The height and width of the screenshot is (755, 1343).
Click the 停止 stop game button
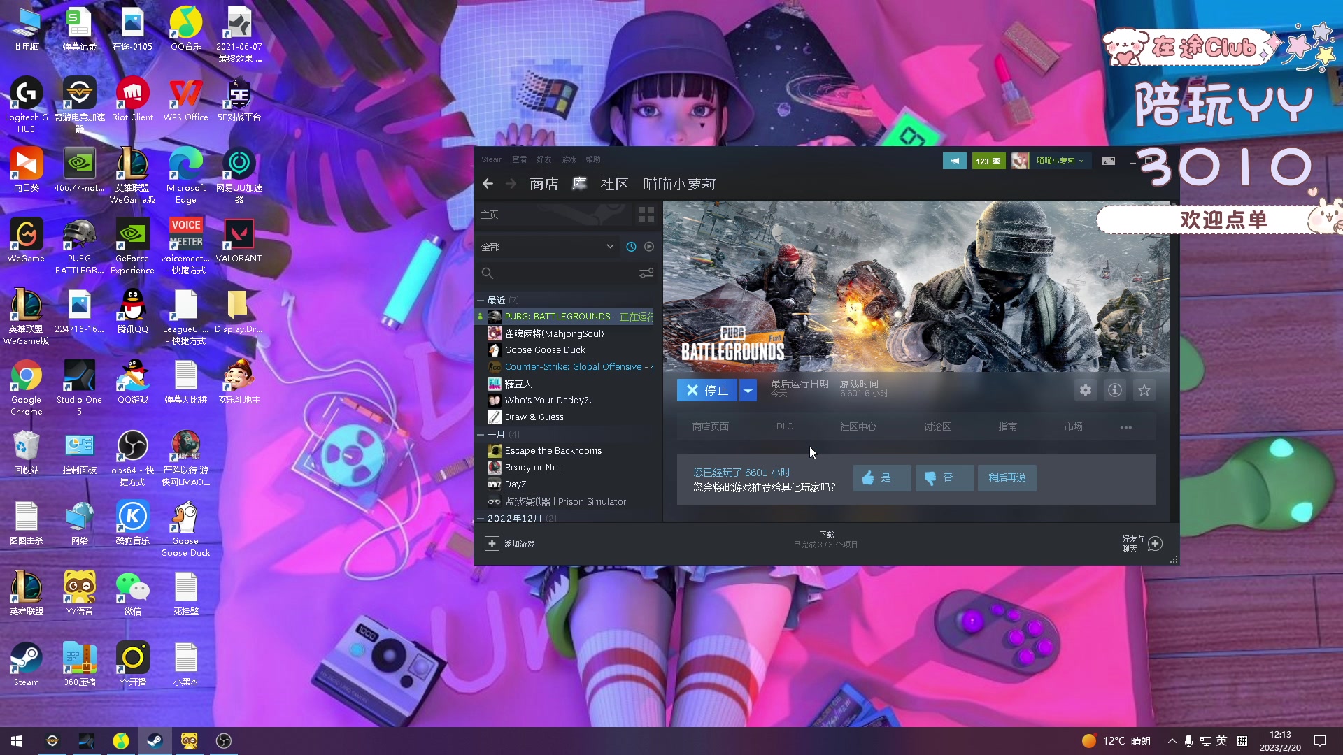tap(707, 390)
